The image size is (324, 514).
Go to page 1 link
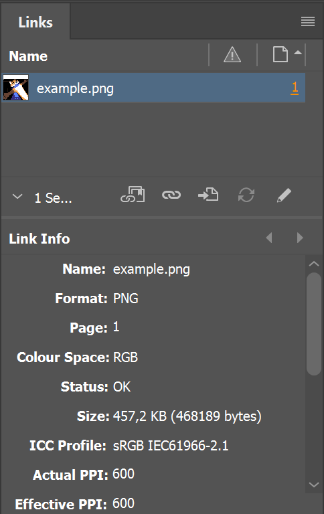295,88
